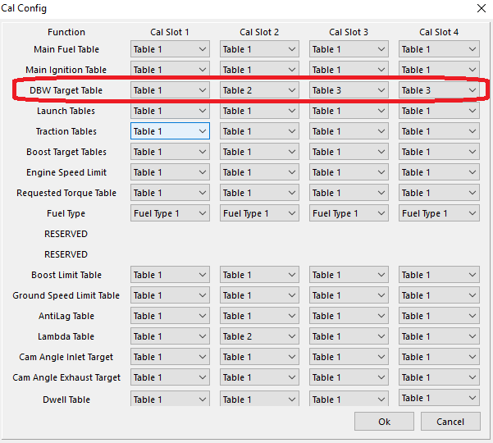The image size is (493, 443).
Task: Open Boost Target Tables Cal Slot 2 dropdown
Action: tap(259, 152)
